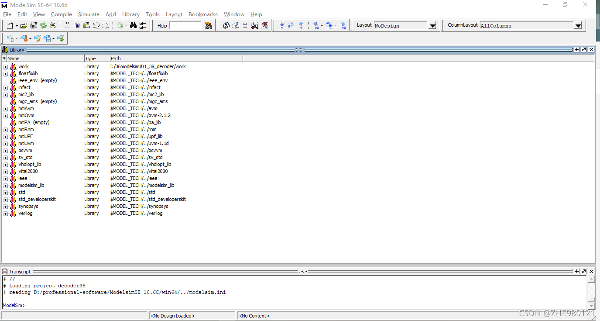The width and height of the screenshot is (600, 321).
Task: Undock the Library pane
Action: [584, 50]
